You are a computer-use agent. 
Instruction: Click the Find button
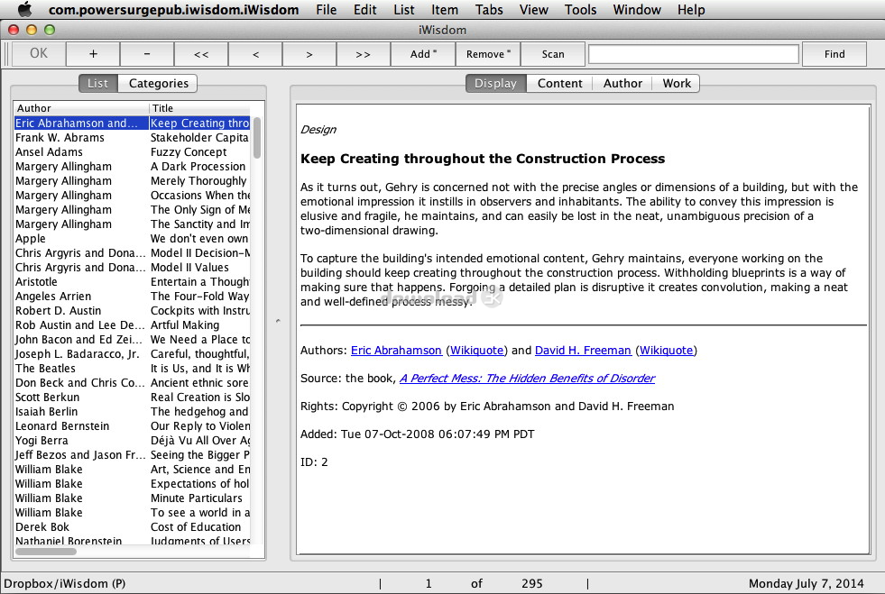834,54
